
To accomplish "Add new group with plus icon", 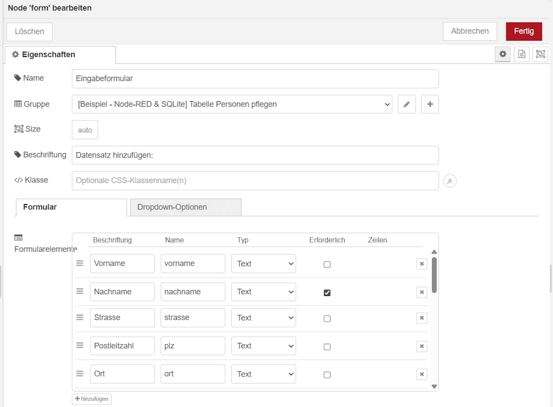I will point(430,104).
